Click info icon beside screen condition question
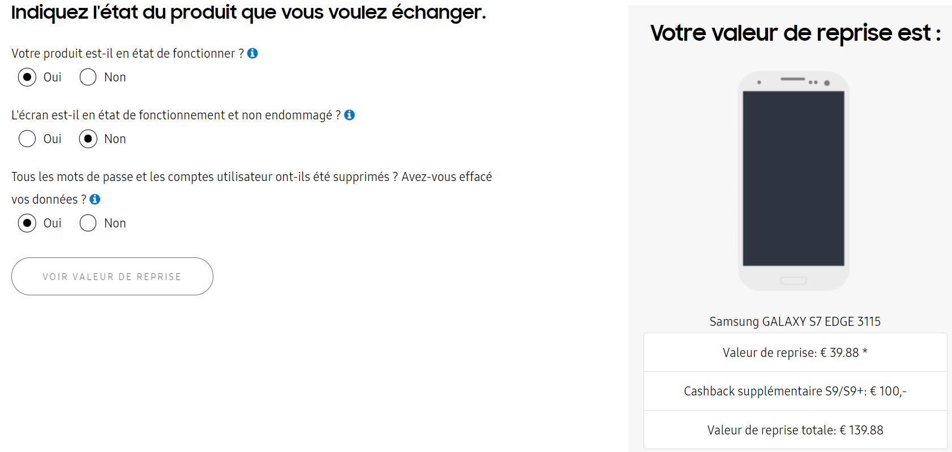The width and height of the screenshot is (952, 452). 350,115
